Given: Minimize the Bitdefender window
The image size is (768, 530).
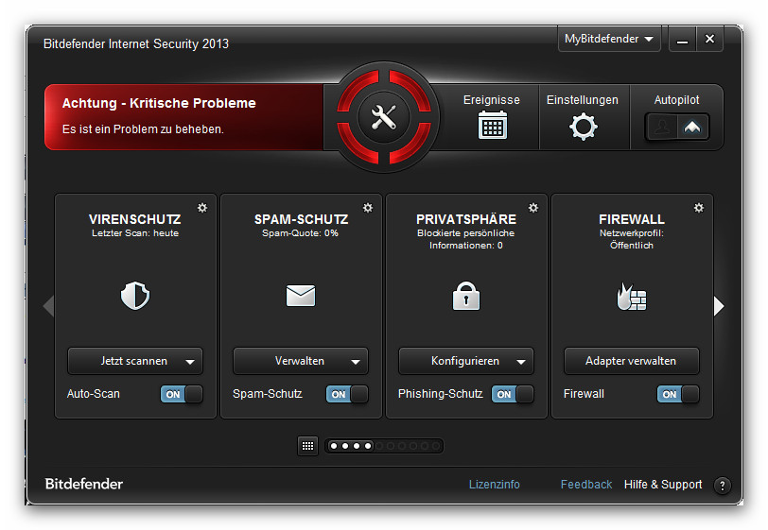Looking at the screenshot, I should (682, 39).
